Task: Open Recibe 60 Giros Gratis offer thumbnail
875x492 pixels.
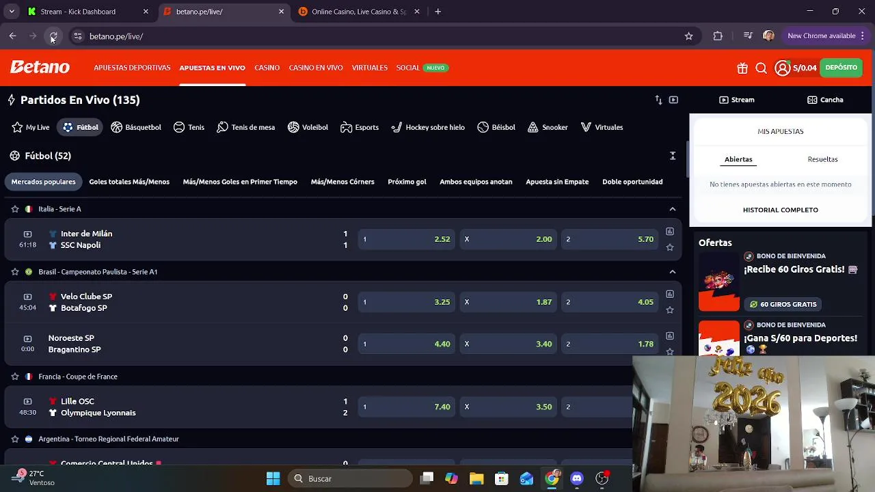Action: [719, 282]
